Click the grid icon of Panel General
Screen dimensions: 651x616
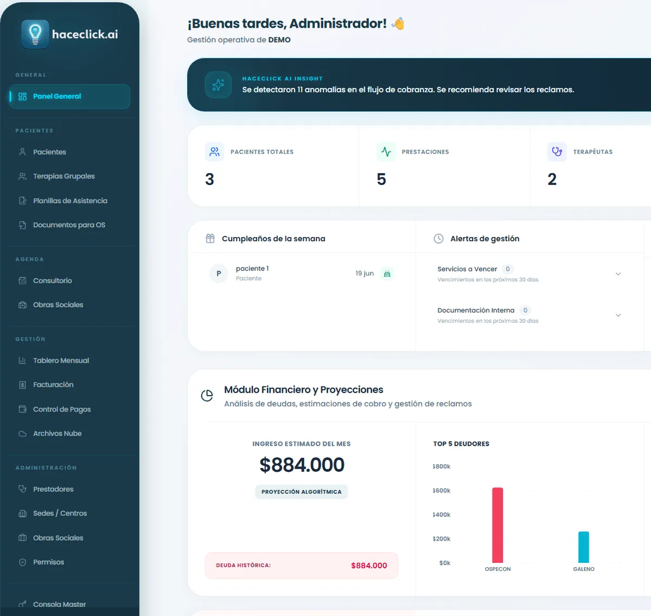[x=22, y=97]
